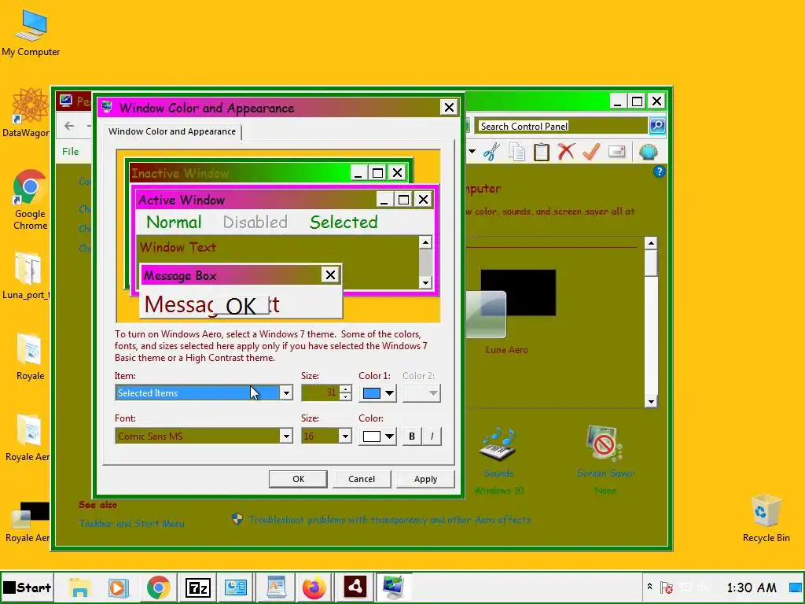Click the magnifier search button in Control Panel

(657, 126)
